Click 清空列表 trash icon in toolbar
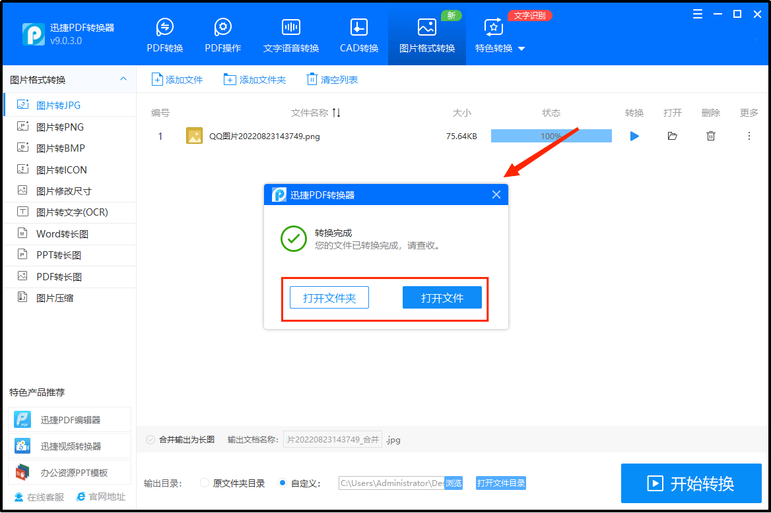Viewport: 771px width, 513px height. point(312,80)
